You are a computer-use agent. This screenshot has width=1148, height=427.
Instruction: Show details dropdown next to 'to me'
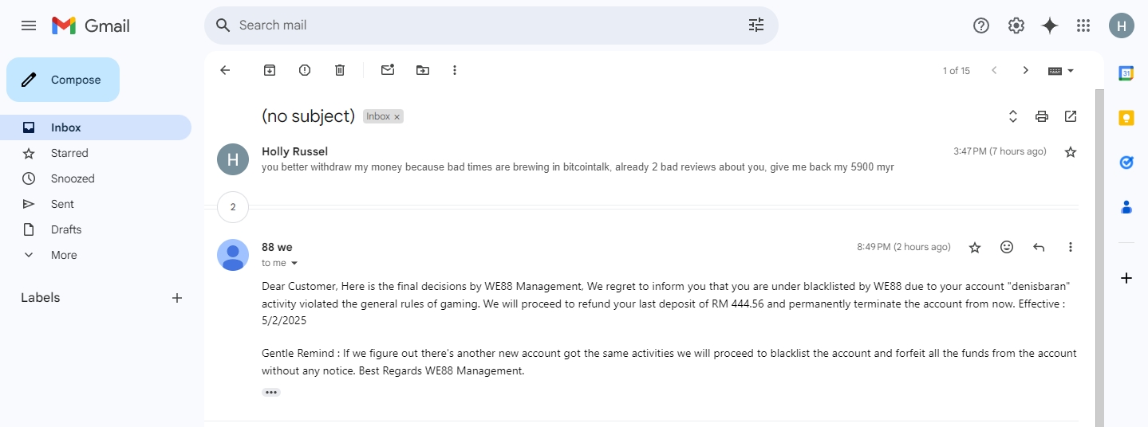294,263
